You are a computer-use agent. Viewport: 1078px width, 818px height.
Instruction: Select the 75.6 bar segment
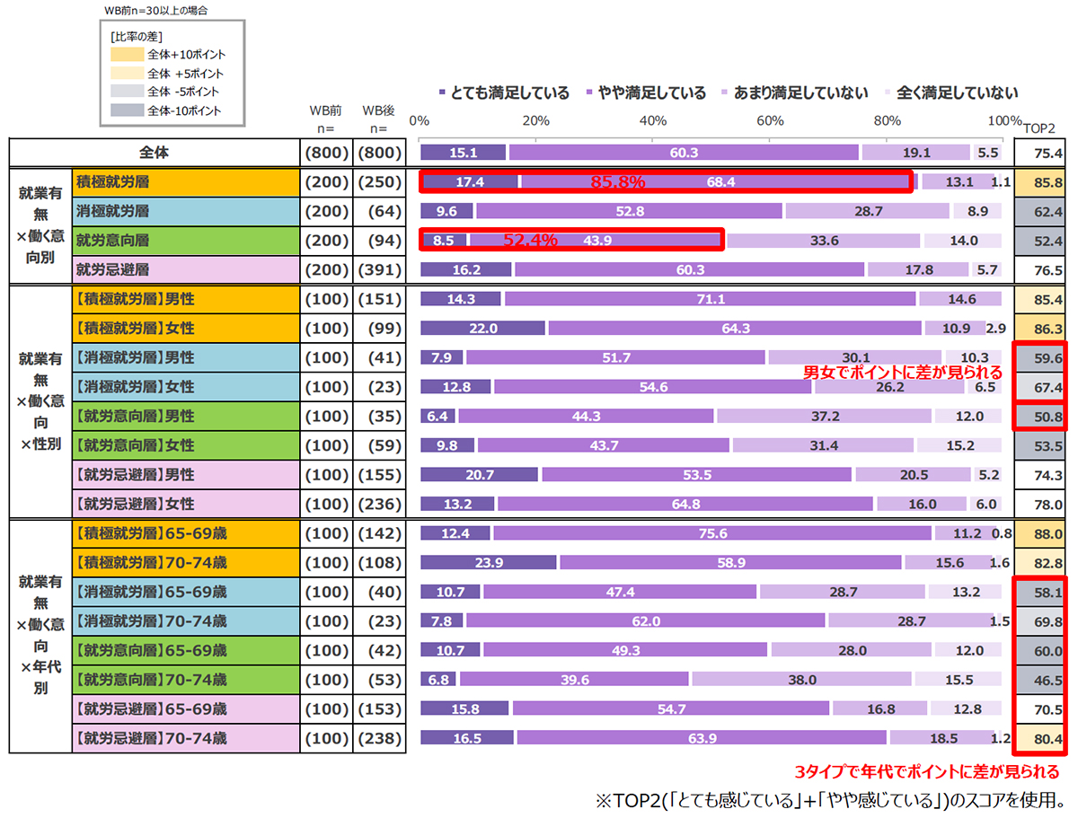(711, 533)
